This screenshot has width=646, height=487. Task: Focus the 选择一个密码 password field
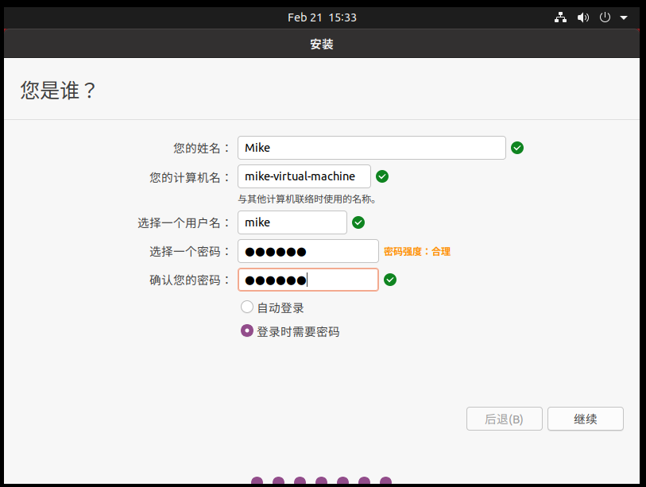(x=308, y=251)
